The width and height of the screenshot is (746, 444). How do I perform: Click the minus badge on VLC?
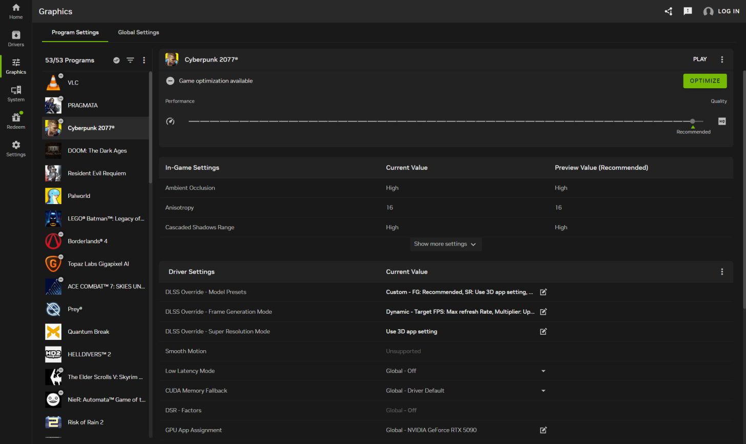[x=60, y=76]
